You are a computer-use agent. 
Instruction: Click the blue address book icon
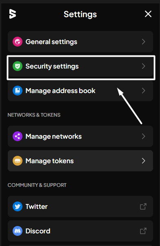pos(18,91)
